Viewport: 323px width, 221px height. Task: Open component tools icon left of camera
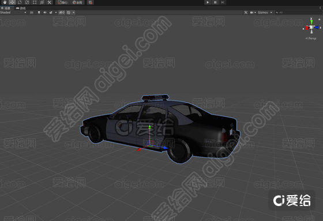coord(246,13)
